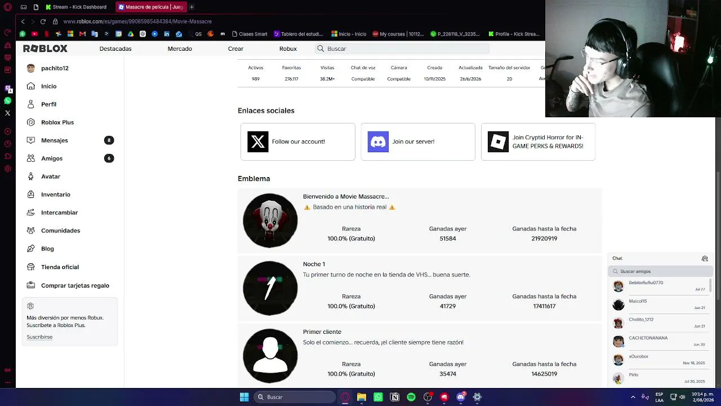721x406 pixels.
Task: Click the Windows Start button
Action: tap(244, 397)
